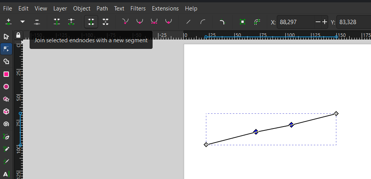This screenshot has height=179, width=371.
Task: Open the Extensions menu
Action: pos(165,9)
